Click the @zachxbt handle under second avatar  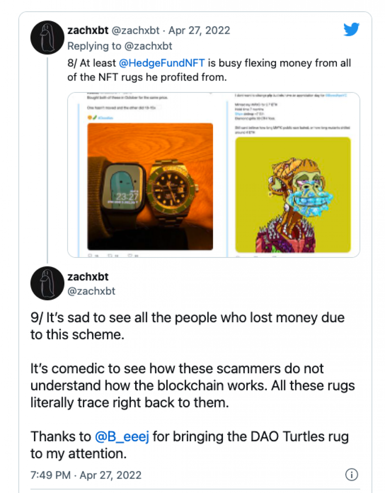[x=91, y=291]
